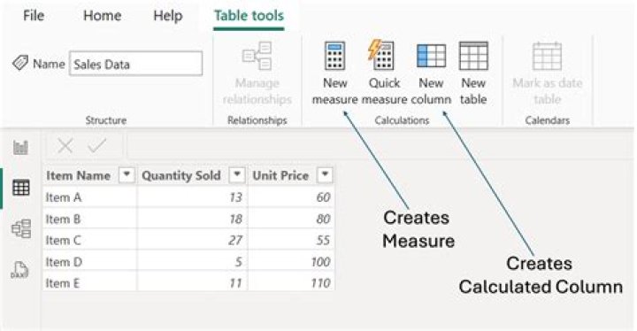637x331 pixels.
Task: Open Quantity Sold column filter dropdown
Action: [237, 175]
